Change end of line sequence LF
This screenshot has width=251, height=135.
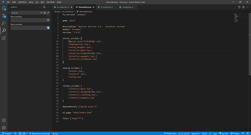point(210,134)
